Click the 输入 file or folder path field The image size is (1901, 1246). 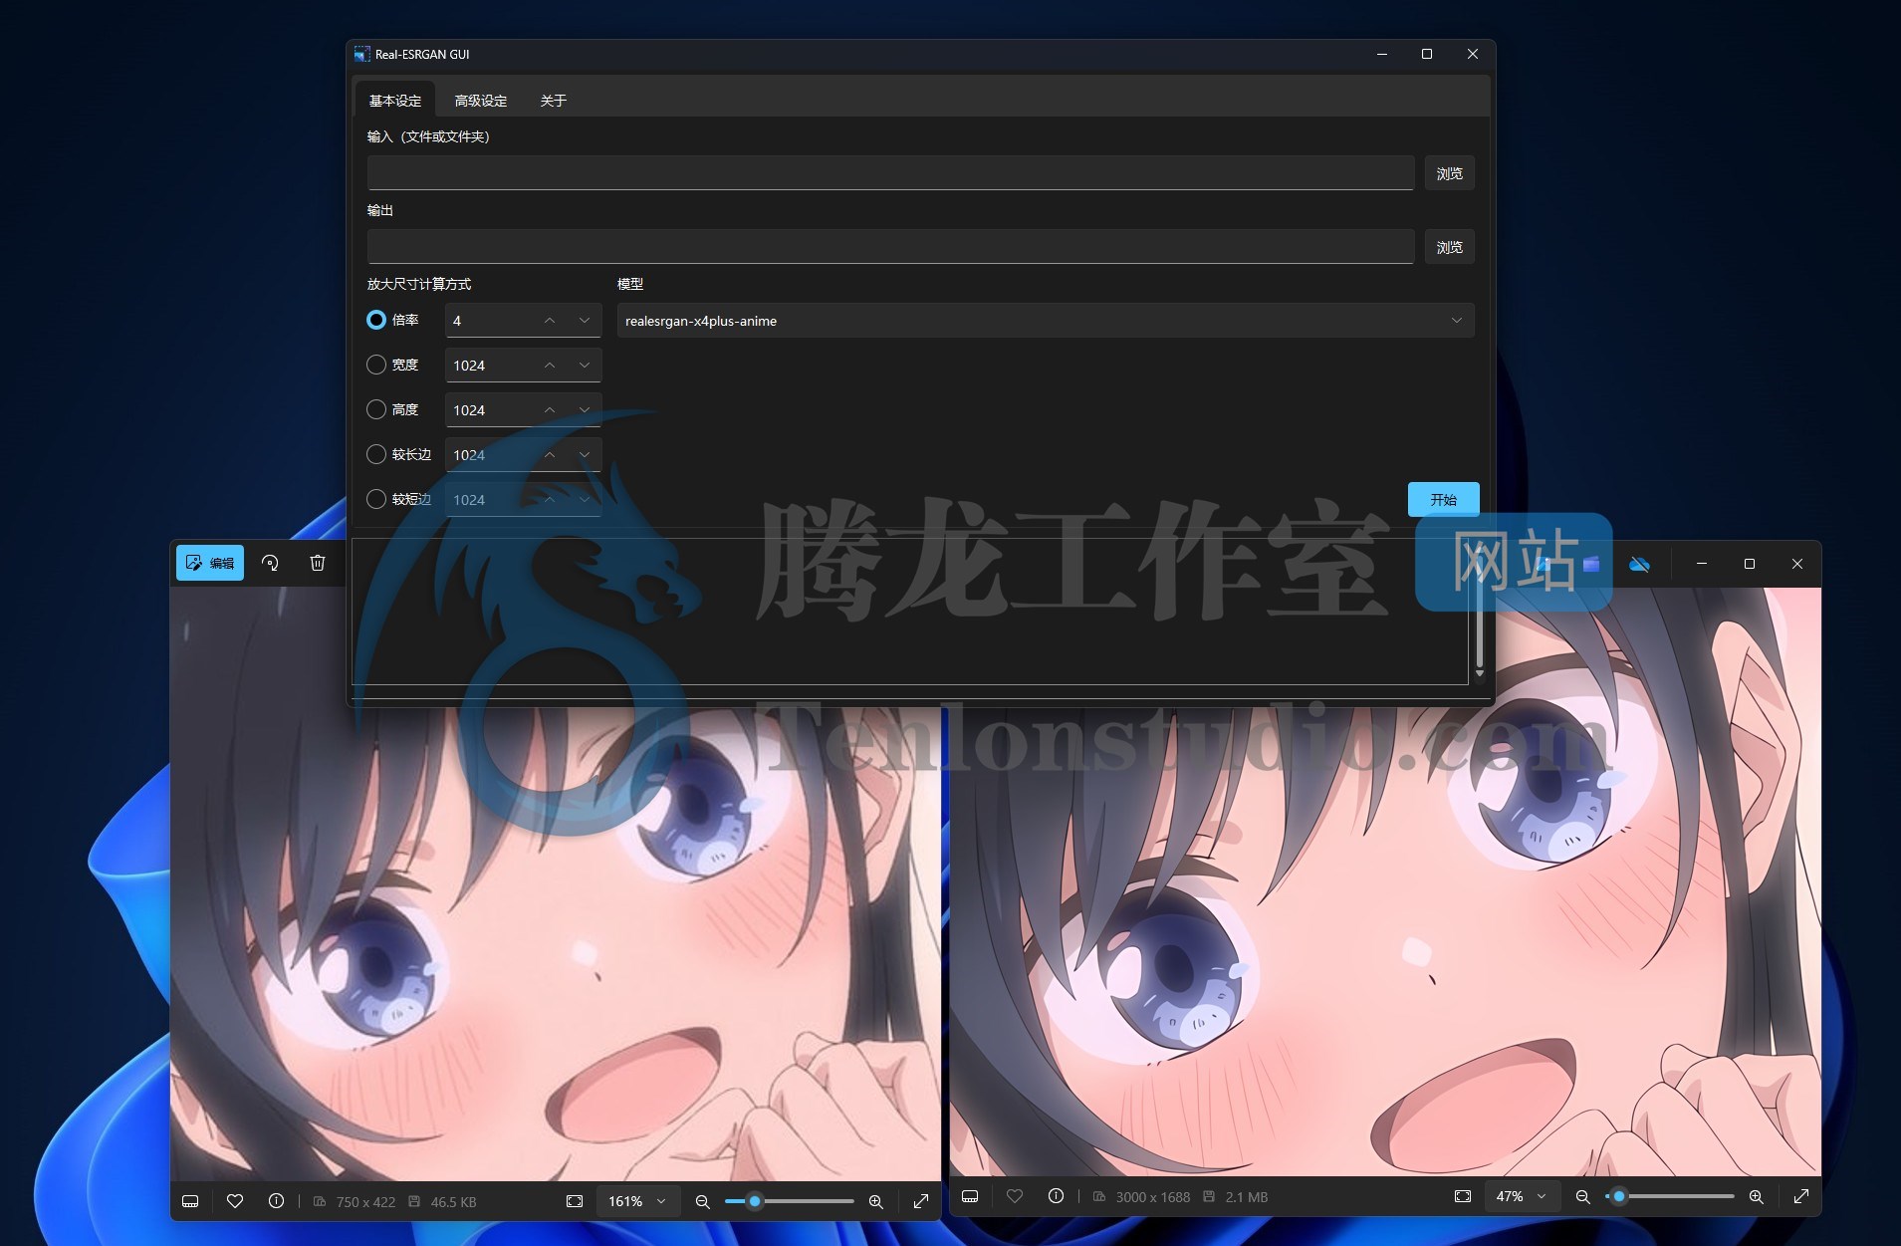point(890,173)
